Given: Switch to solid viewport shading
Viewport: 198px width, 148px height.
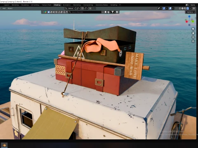Looking at the screenshot, I should click(182, 8).
